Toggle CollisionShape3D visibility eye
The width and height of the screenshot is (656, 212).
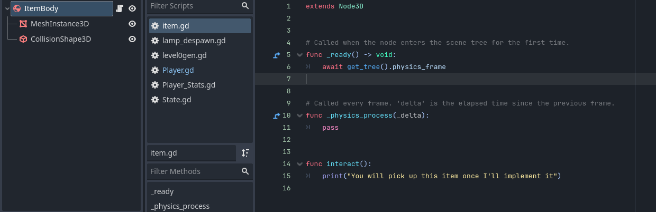click(x=132, y=39)
